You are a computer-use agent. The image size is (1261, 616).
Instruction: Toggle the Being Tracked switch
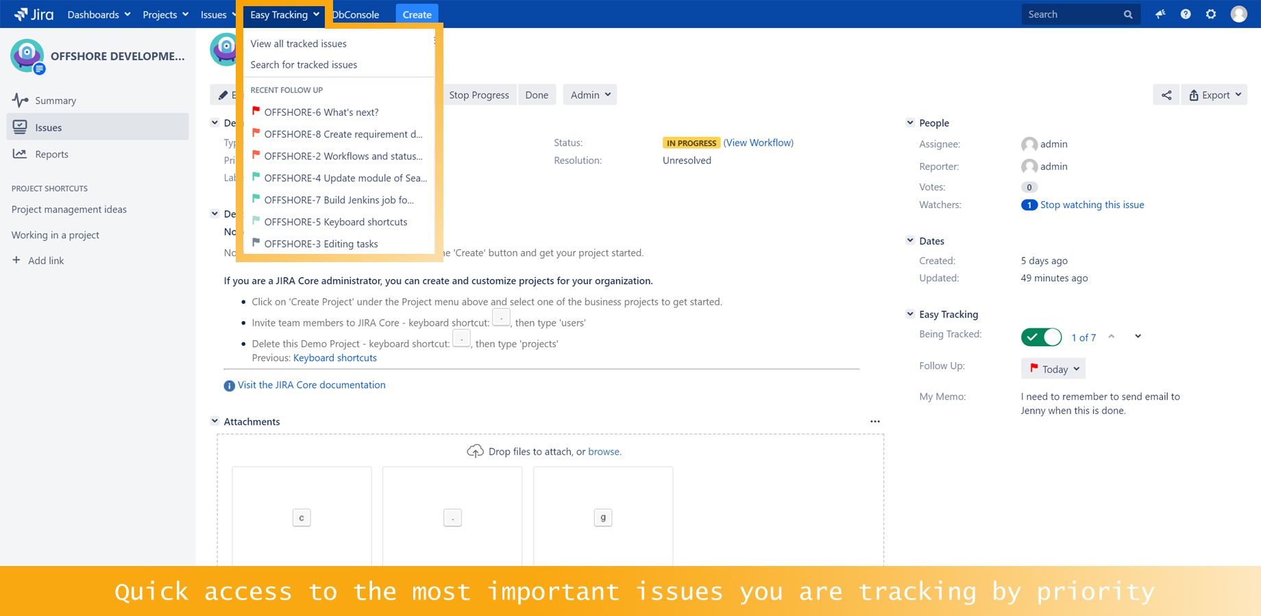(x=1041, y=337)
